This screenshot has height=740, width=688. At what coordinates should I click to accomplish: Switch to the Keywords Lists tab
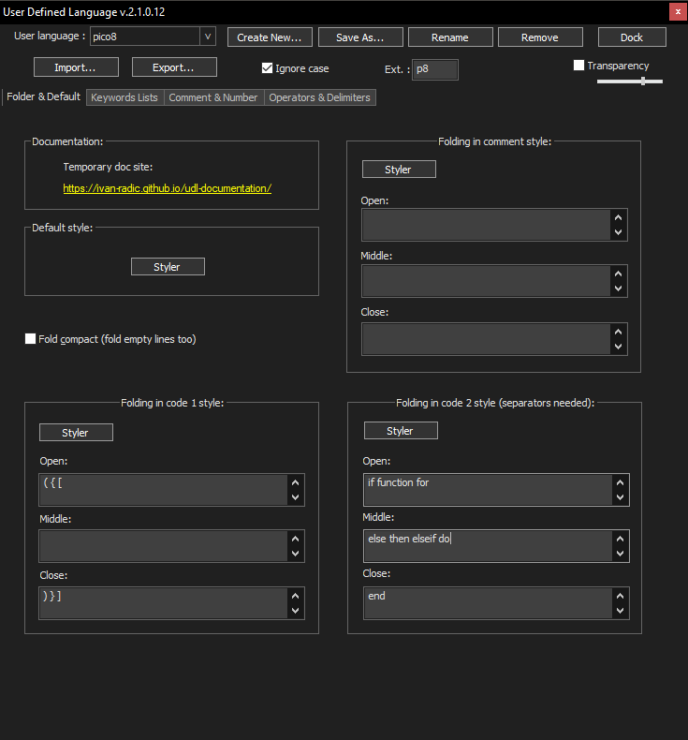[124, 97]
